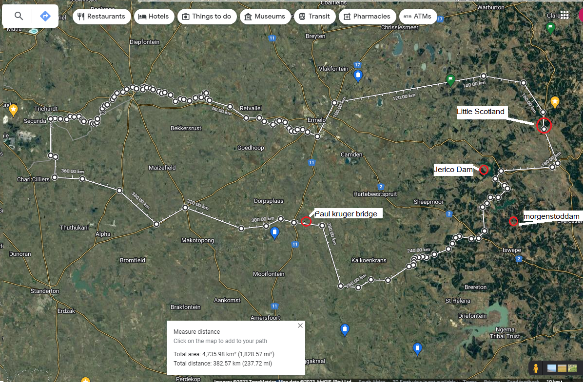Show Pharmacies on the map
Viewport: 584px width, 384px height.
coord(367,17)
